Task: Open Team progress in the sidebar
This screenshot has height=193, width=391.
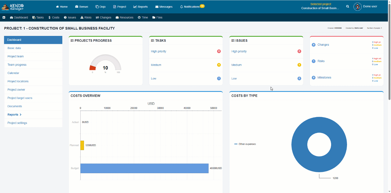Action: (x=33, y=65)
